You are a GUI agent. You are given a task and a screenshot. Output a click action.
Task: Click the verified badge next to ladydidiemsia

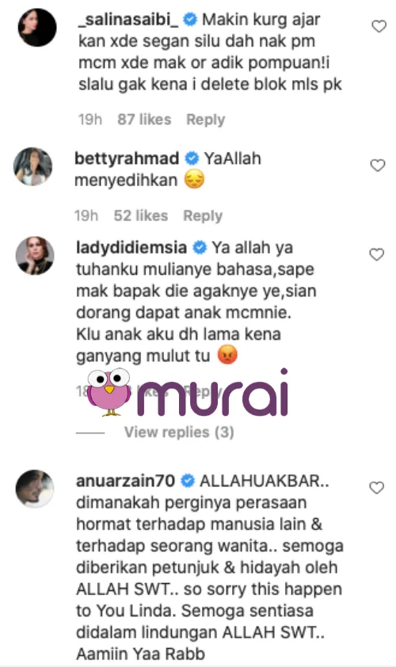(x=200, y=248)
